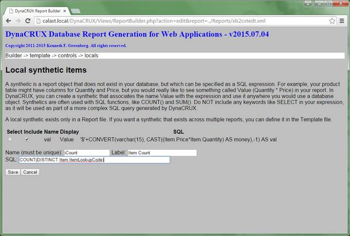Screen dimensions: 350x236
Task: Close the DynaCRUX Report Builder tab
Action: coord(65,11)
